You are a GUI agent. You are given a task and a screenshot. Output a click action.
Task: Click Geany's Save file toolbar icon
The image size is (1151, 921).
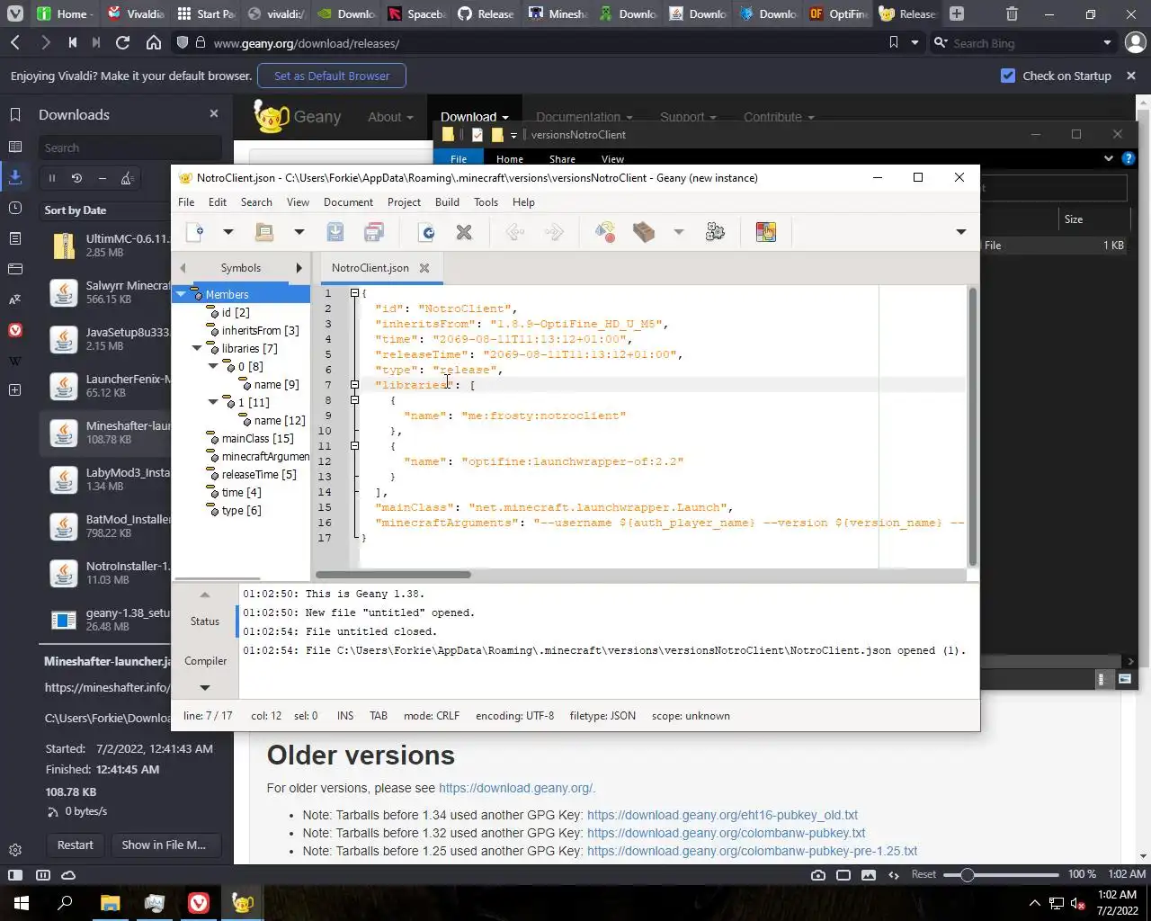click(335, 232)
